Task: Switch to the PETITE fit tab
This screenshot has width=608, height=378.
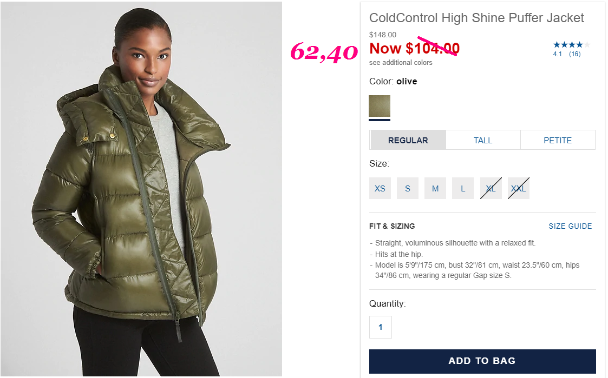Action: 558,140
